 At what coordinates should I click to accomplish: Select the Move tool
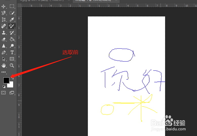[x=3, y=6]
